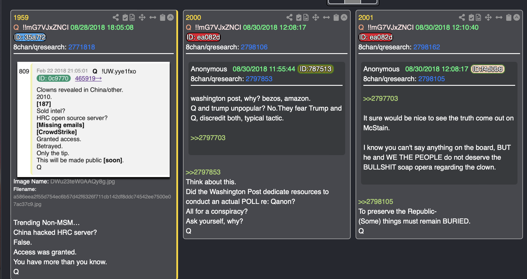Share post 2000 via its share icon
This screenshot has width=527, height=279.
click(289, 18)
